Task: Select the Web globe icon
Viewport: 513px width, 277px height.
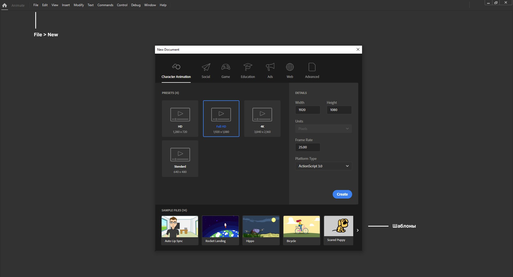Action: (290, 67)
